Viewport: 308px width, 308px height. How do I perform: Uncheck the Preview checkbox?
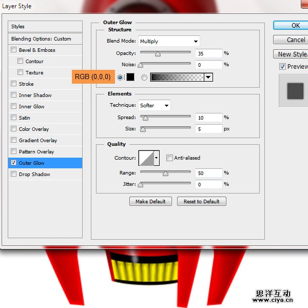(x=282, y=66)
